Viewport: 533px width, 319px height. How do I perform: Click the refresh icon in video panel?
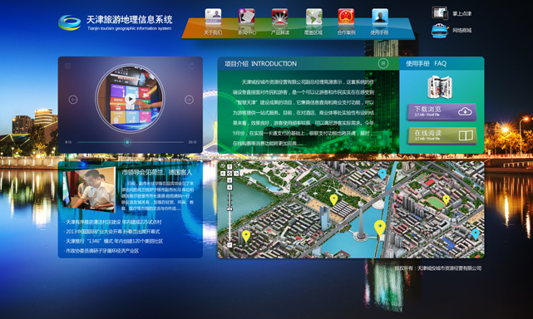tap(192, 66)
